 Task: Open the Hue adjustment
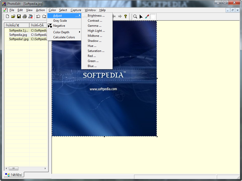pos(97,46)
